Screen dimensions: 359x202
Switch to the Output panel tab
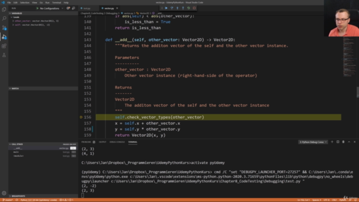[x=102, y=142]
